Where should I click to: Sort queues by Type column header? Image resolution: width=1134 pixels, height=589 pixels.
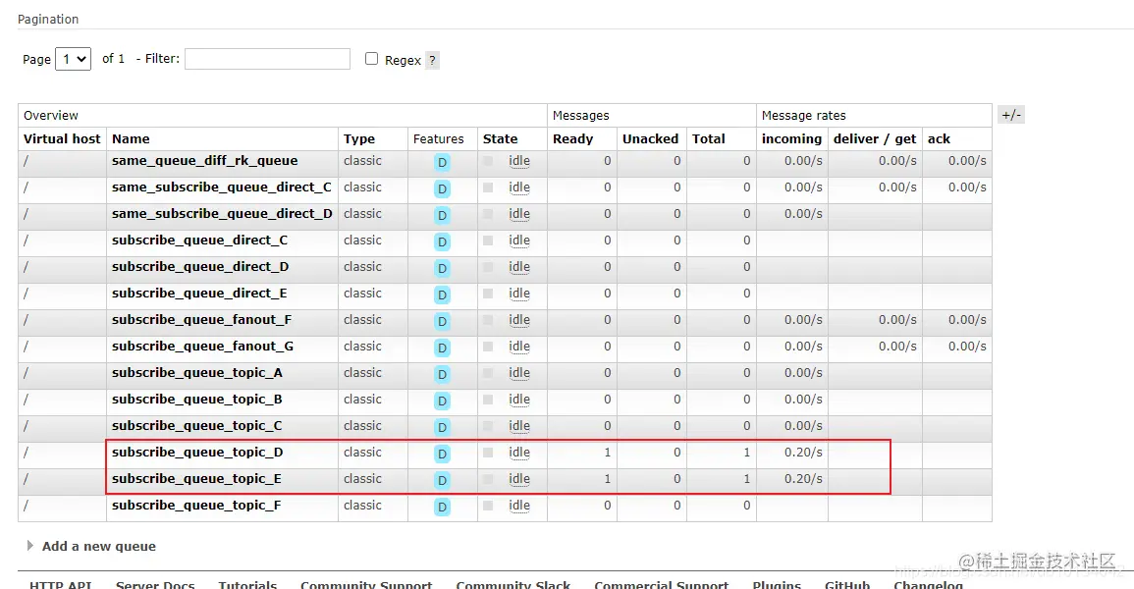coord(358,138)
